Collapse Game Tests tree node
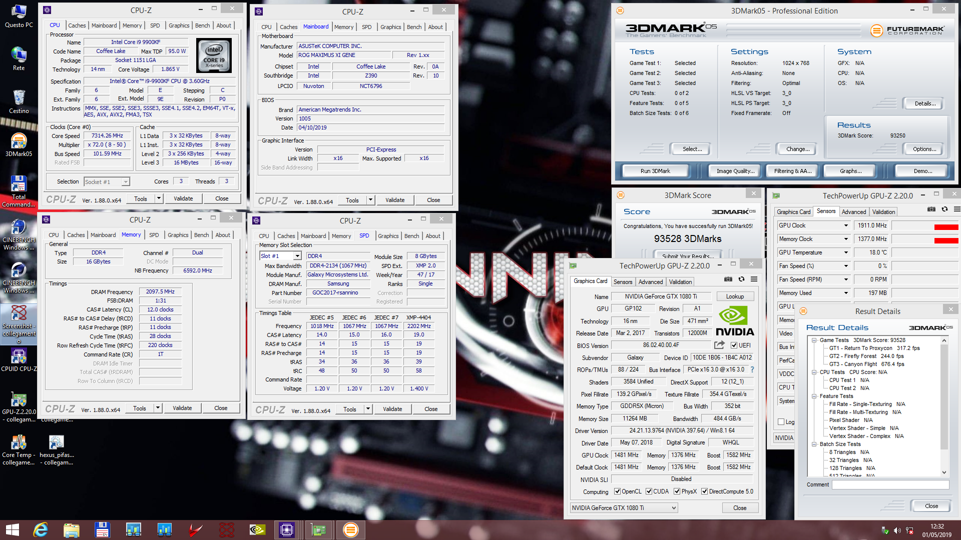Image resolution: width=961 pixels, height=540 pixels. point(814,340)
